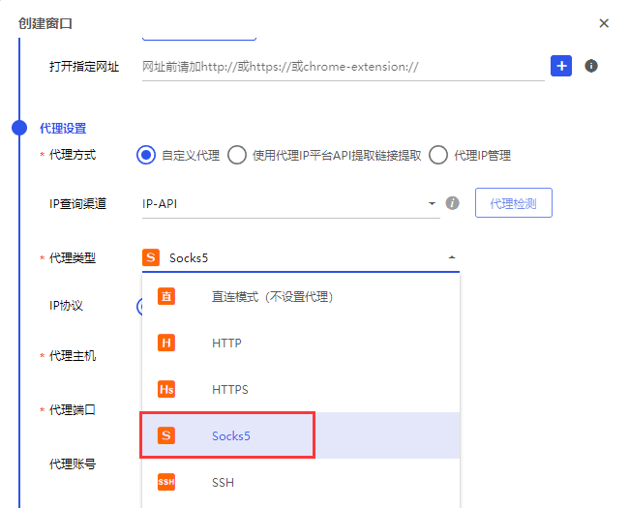Screen dimensions: 629x508
Task: Open the IP查询渠道 dropdown showing IP-API
Action: pyautogui.click(x=291, y=204)
